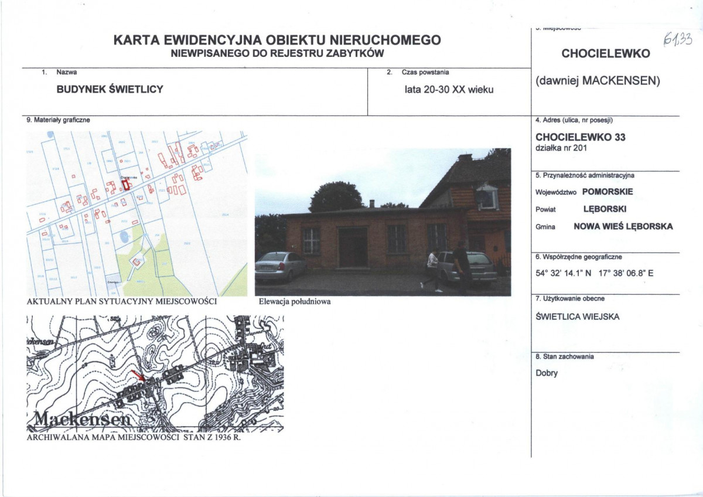703x497 pixels.
Task: Select the title 'KARTA EWIDENCYJNA OBIEKTU NIERUCHOMEGO'
Action: pos(277,40)
